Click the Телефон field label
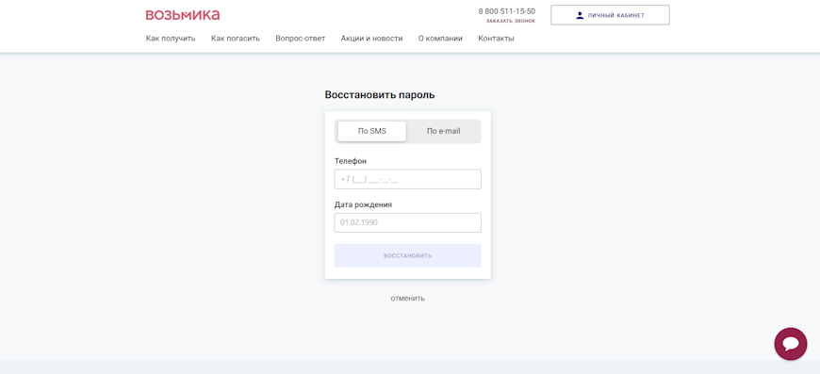The width and height of the screenshot is (820, 374). (351, 161)
